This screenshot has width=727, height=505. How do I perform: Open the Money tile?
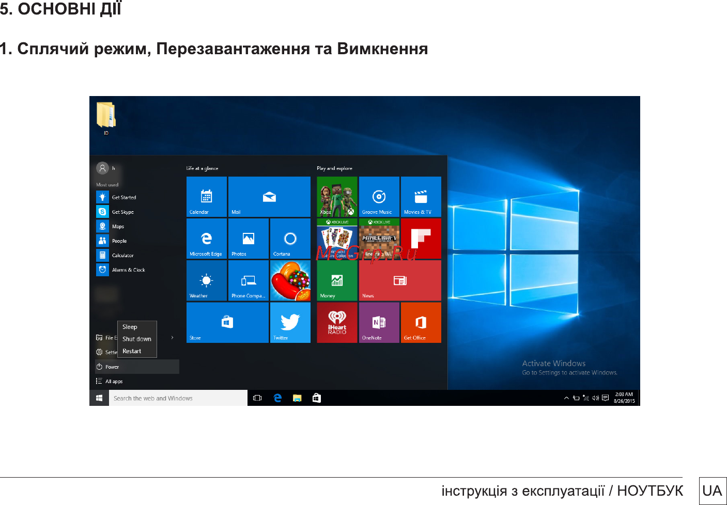pos(337,280)
